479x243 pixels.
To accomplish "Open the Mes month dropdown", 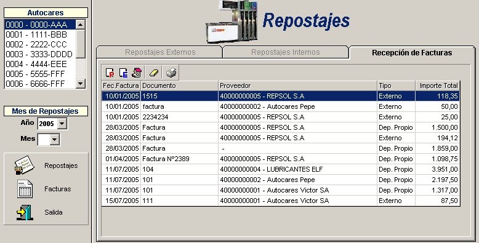I will click(55, 140).
